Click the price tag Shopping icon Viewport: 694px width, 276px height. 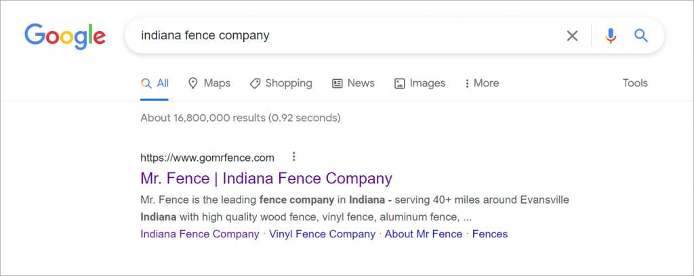(255, 83)
